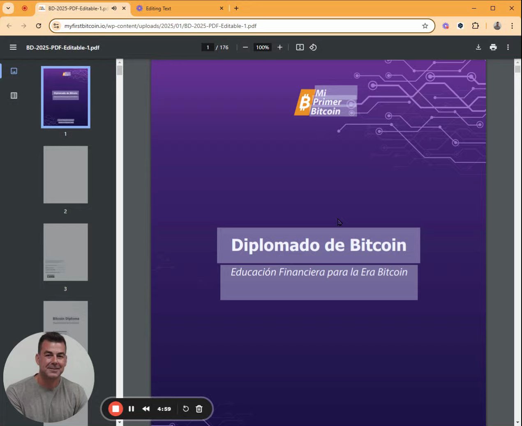Go forward in browser history
522x426 pixels.
click(24, 26)
